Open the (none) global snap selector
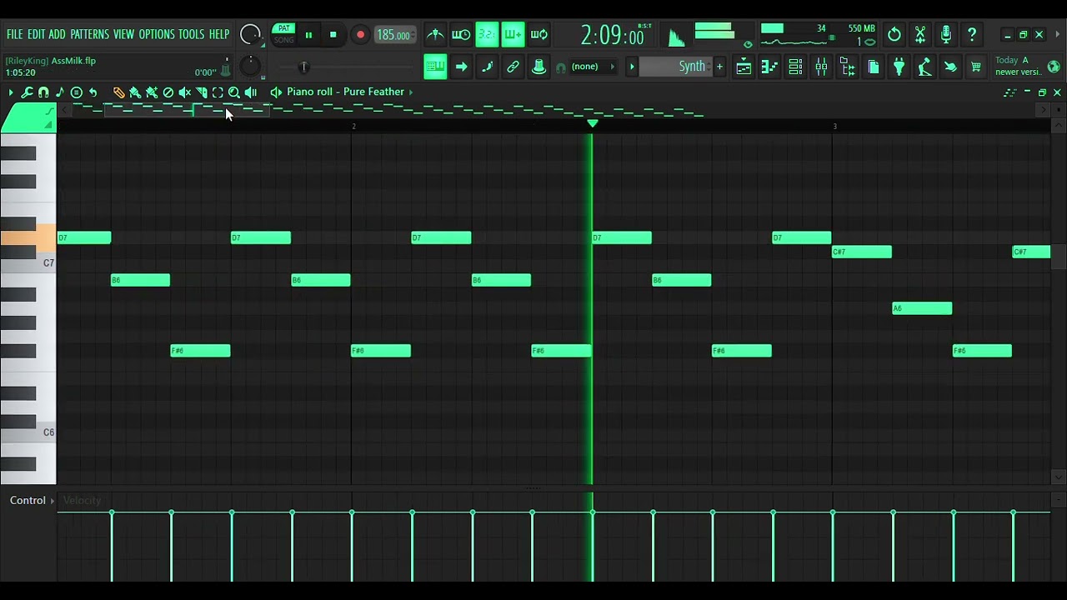The image size is (1067, 600). tap(594, 67)
